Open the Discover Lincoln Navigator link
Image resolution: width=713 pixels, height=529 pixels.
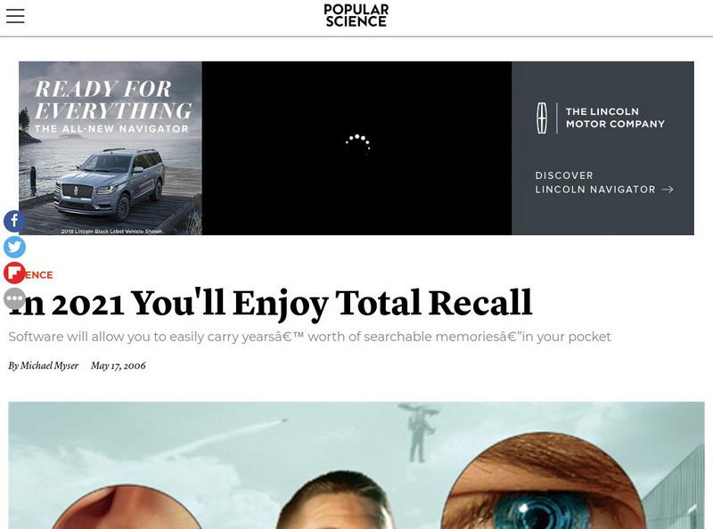pos(604,183)
